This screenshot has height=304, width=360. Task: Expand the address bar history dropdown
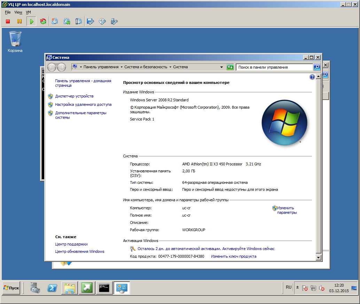point(222,67)
